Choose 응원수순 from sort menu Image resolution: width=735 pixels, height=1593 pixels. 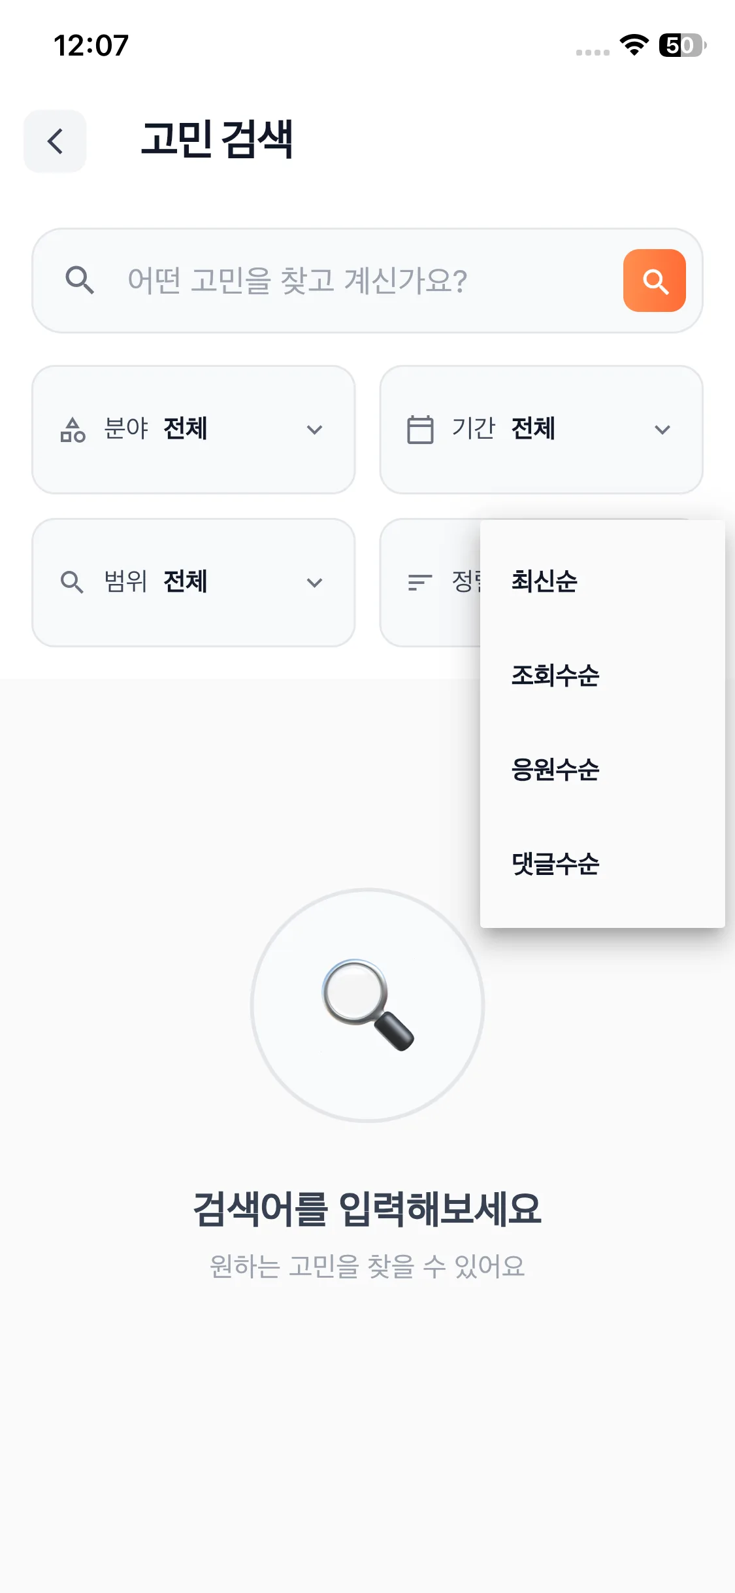click(x=555, y=770)
